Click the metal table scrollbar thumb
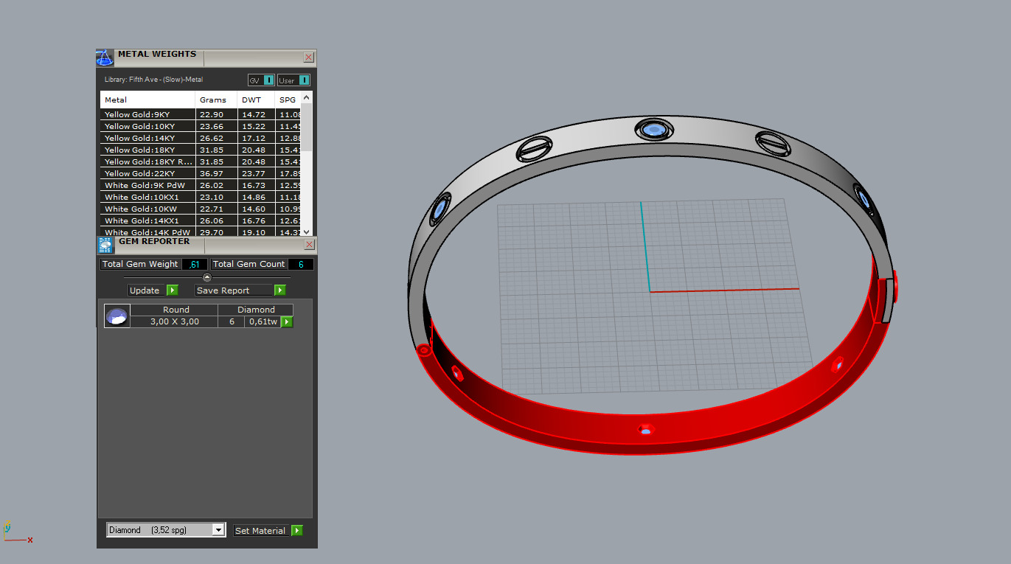Image resolution: width=1011 pixels, height=564 pixels. point(308,127)
